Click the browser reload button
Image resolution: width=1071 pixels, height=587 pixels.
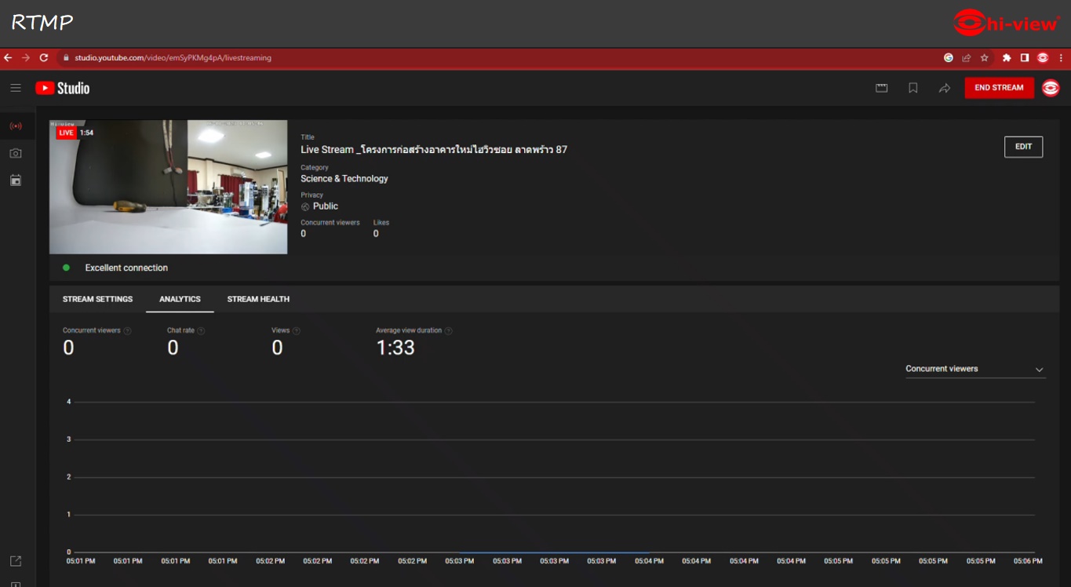[44, 58]
